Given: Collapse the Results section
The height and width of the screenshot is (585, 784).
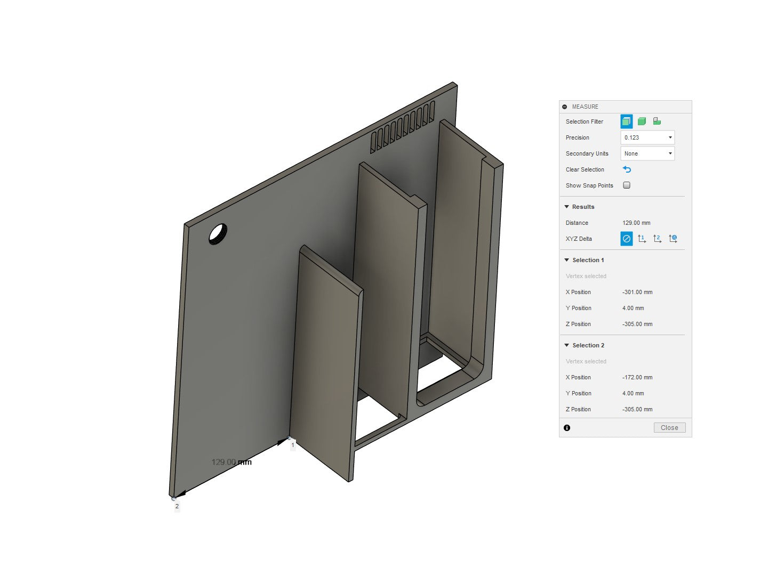Looking at the screenshot, I should click(567, 207).
